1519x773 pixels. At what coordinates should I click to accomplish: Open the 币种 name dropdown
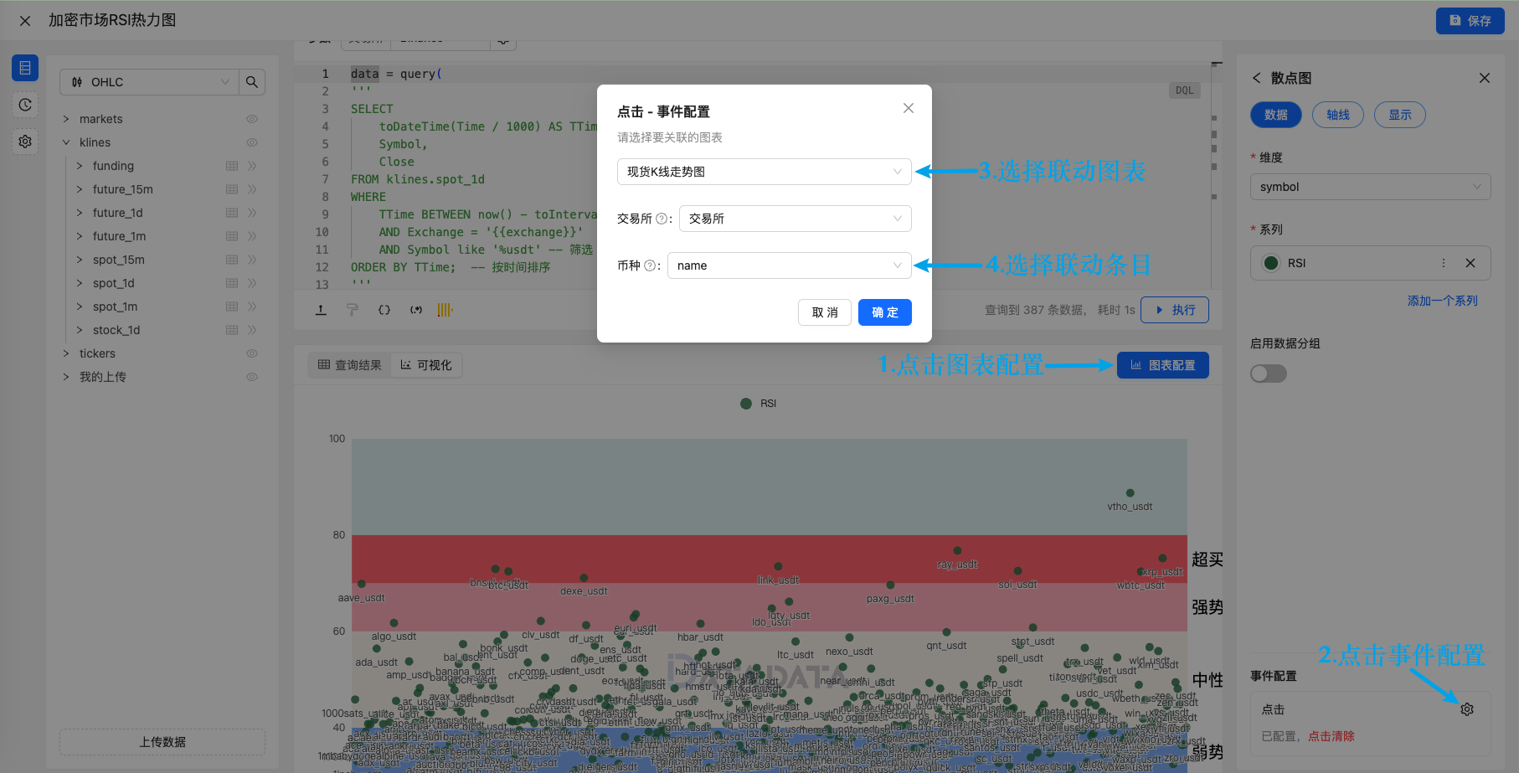coord(790,265)
